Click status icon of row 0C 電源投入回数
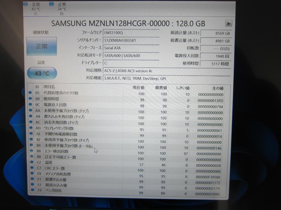The height and width of the screenshot is (210, 281). pos(30,104)
